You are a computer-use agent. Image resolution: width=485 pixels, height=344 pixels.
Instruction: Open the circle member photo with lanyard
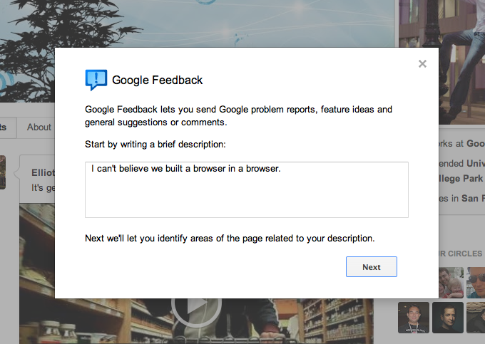click(x=414, y=318)
